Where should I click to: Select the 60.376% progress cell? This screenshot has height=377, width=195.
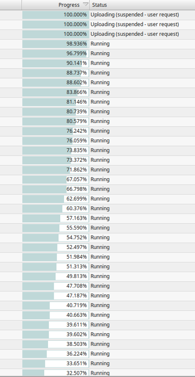(56, 208)
